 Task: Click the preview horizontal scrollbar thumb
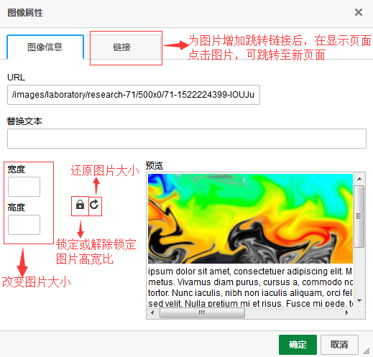click(x=202, y=312)
